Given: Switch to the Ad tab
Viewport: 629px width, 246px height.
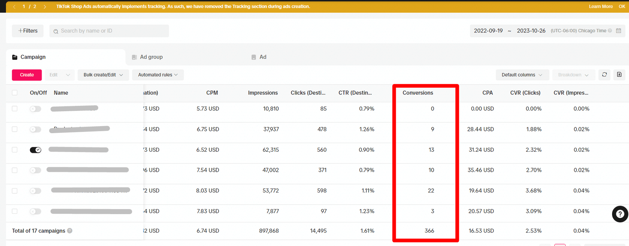Looking at the screenshot, I should [x=263, y=57].
